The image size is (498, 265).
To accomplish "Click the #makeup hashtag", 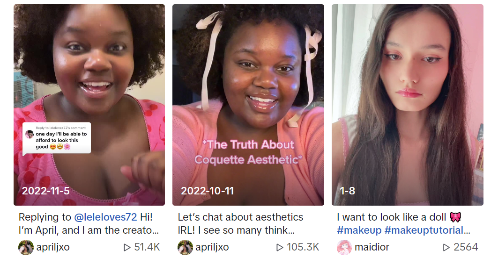I will (x=359, y=230).
